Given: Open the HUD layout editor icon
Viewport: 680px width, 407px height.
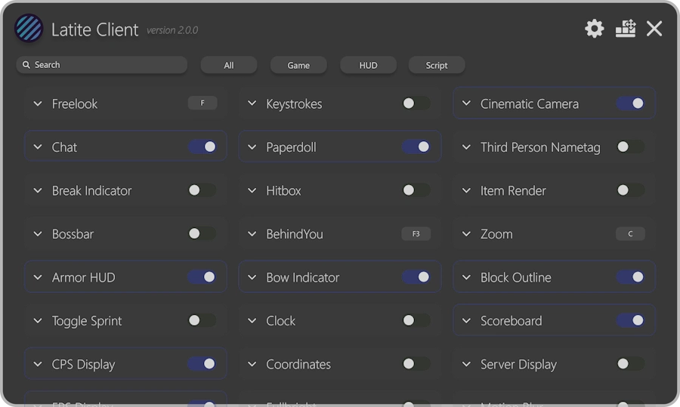Looking at the screenshot, I should point(626,29).
